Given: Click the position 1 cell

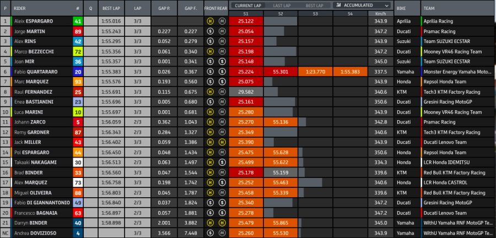Looking at the screenshot, I should [5, 21].
